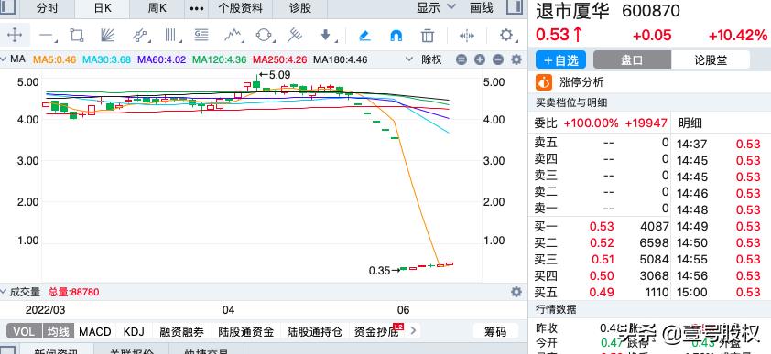Open the volume panel settings gear
The height and width of the screenshot is (354, 771).
tap(516, 292)
